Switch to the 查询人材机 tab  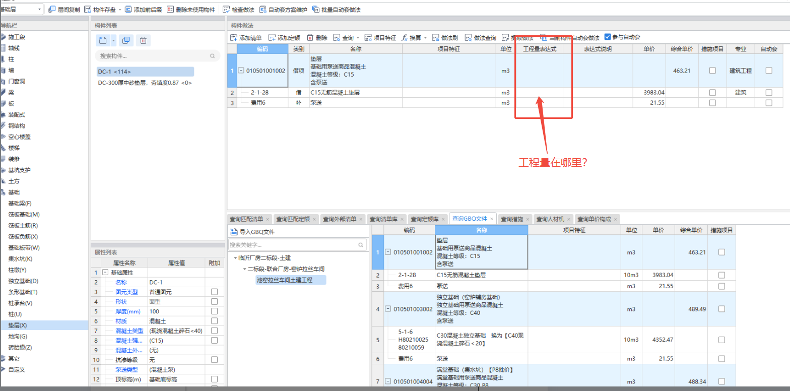(551, 219)
